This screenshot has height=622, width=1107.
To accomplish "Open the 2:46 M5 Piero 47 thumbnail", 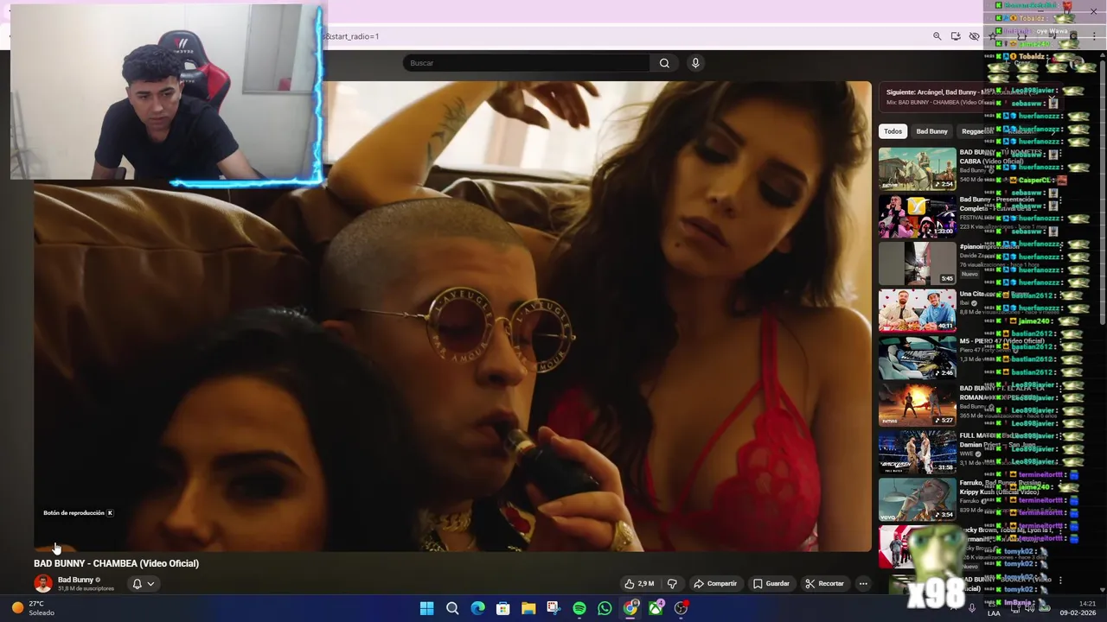I will (x=918, y=358).
